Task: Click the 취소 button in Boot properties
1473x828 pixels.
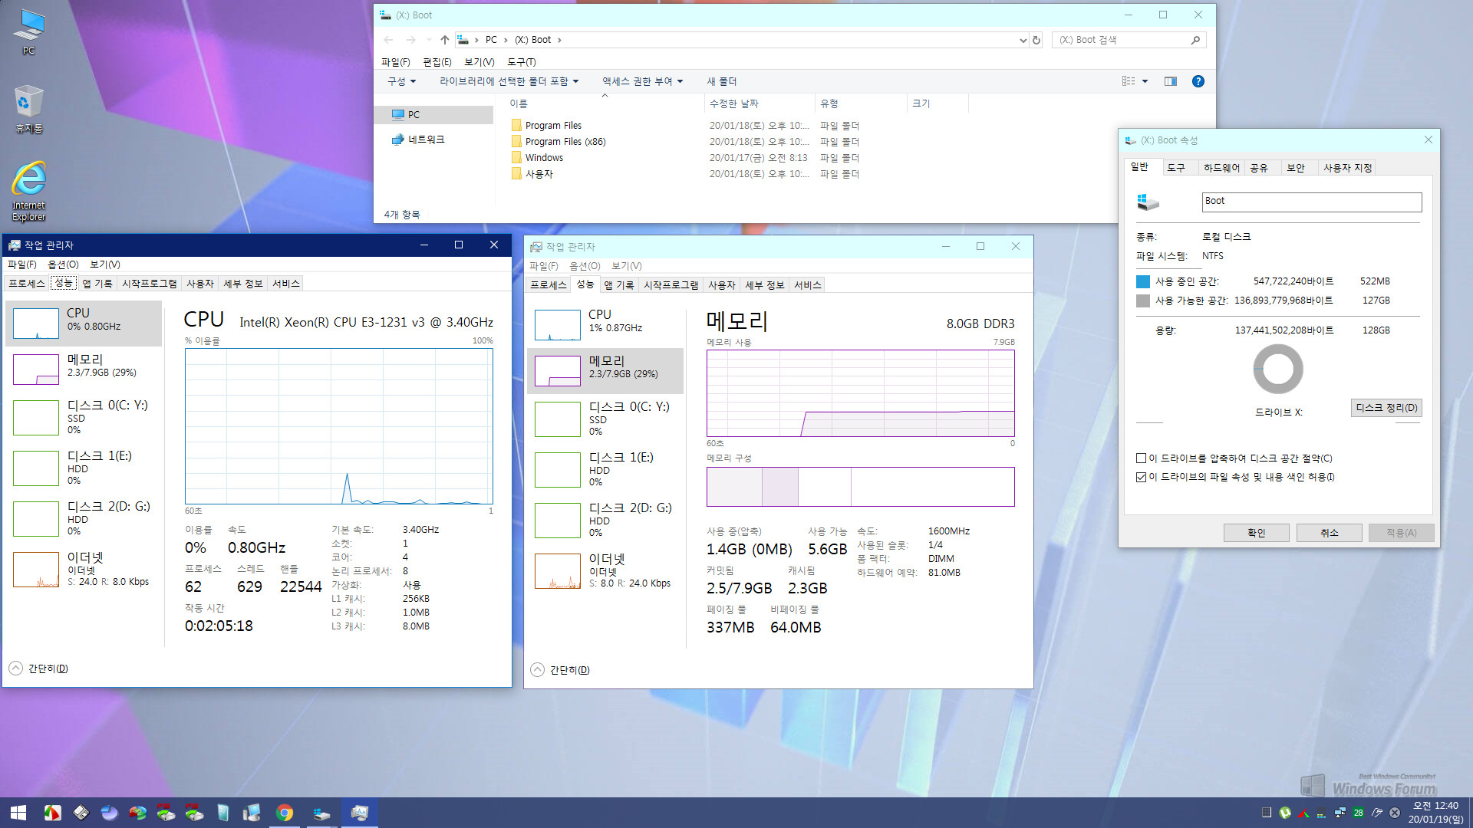Action: point(1330,533)
